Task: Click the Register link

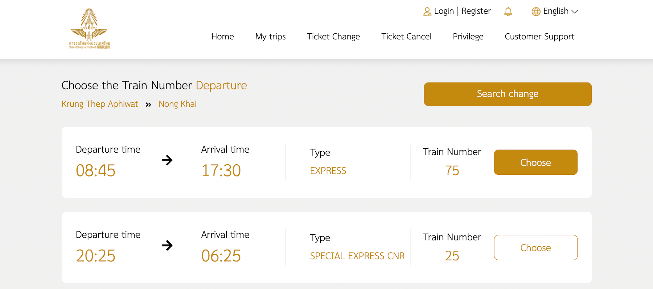Action: coord(476,11)
